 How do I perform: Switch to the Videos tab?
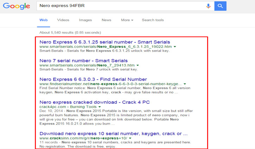coord(63,20)
